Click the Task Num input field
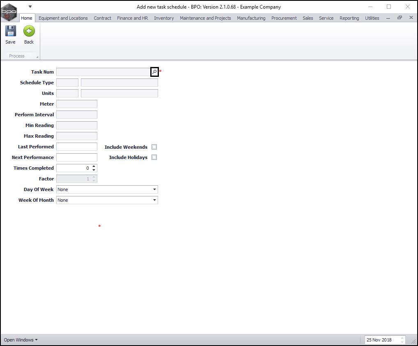Viewport: 418px width, 346px height. click(104, 72)
